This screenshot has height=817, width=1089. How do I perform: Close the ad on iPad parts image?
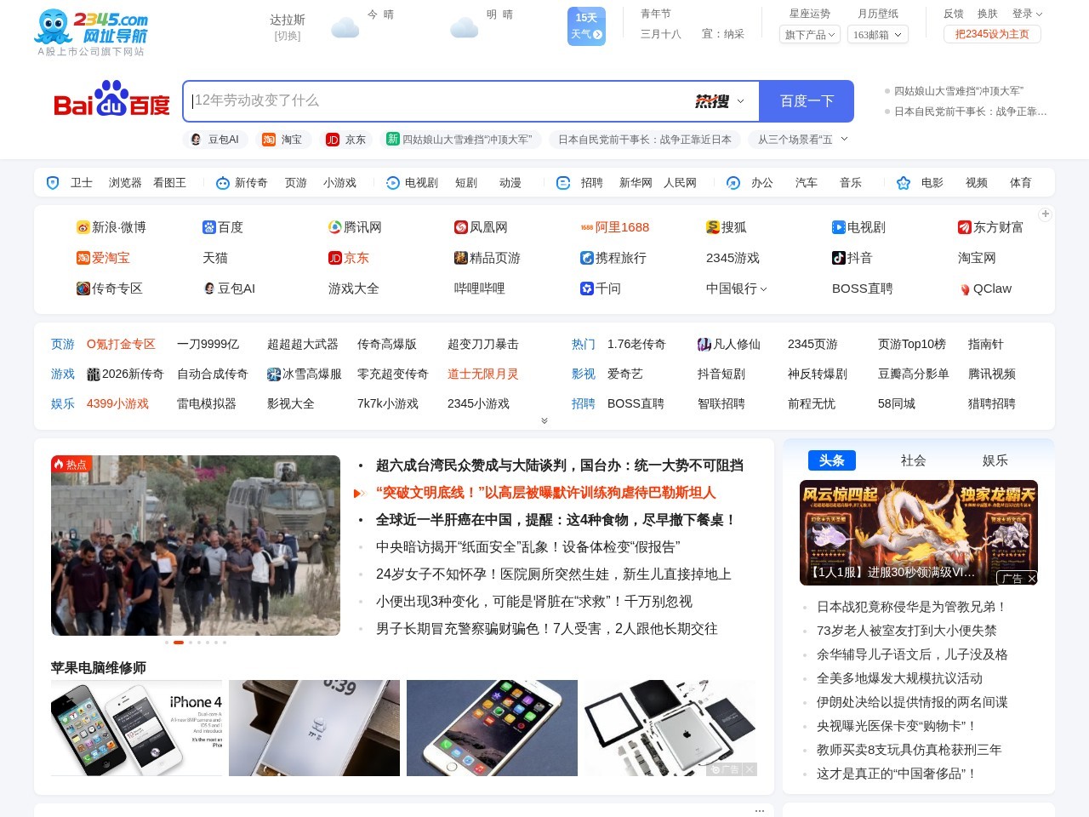pyautogui.click(x=749, y=769)
